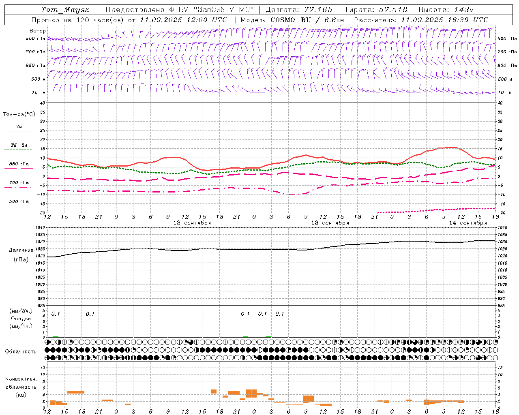Image resolution: width=519 pixels, height=415 pixels.
Task: Click the "Тем-ра(°C)" axis title
Action: point(19,115)
